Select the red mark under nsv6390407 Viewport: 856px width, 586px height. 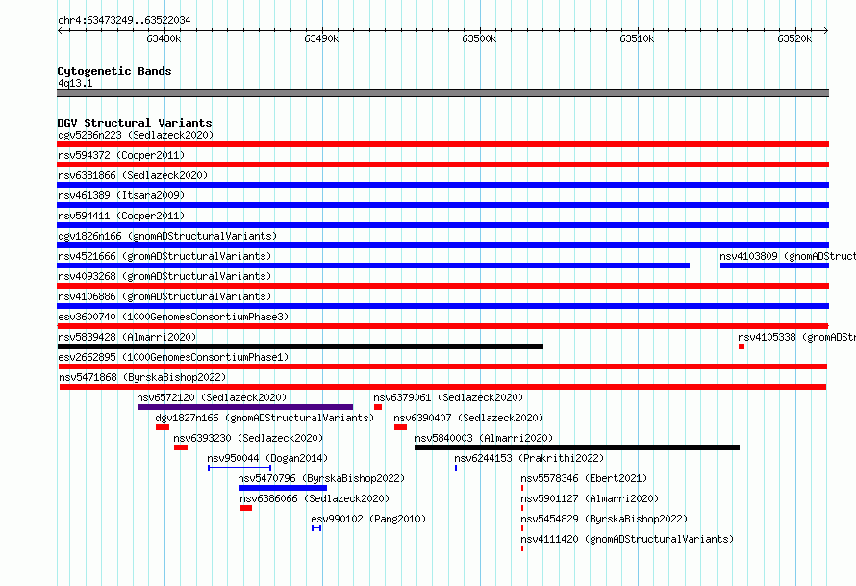pos(401,427)
